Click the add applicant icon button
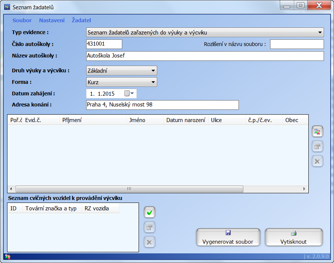The image size is (334, 263). (317, 131)
